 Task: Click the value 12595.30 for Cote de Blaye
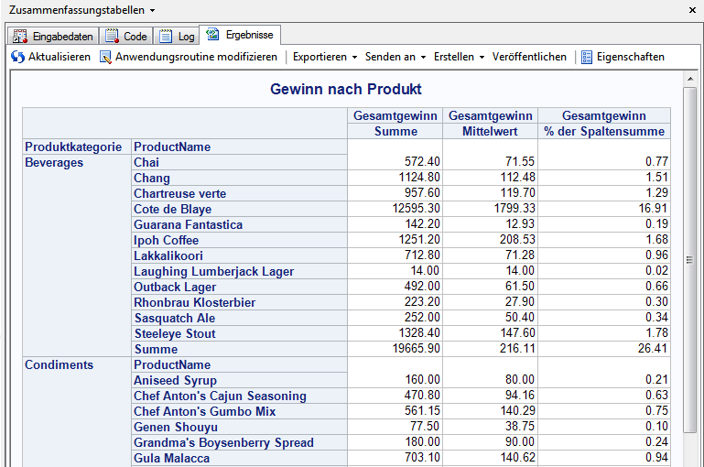point(417,209)
